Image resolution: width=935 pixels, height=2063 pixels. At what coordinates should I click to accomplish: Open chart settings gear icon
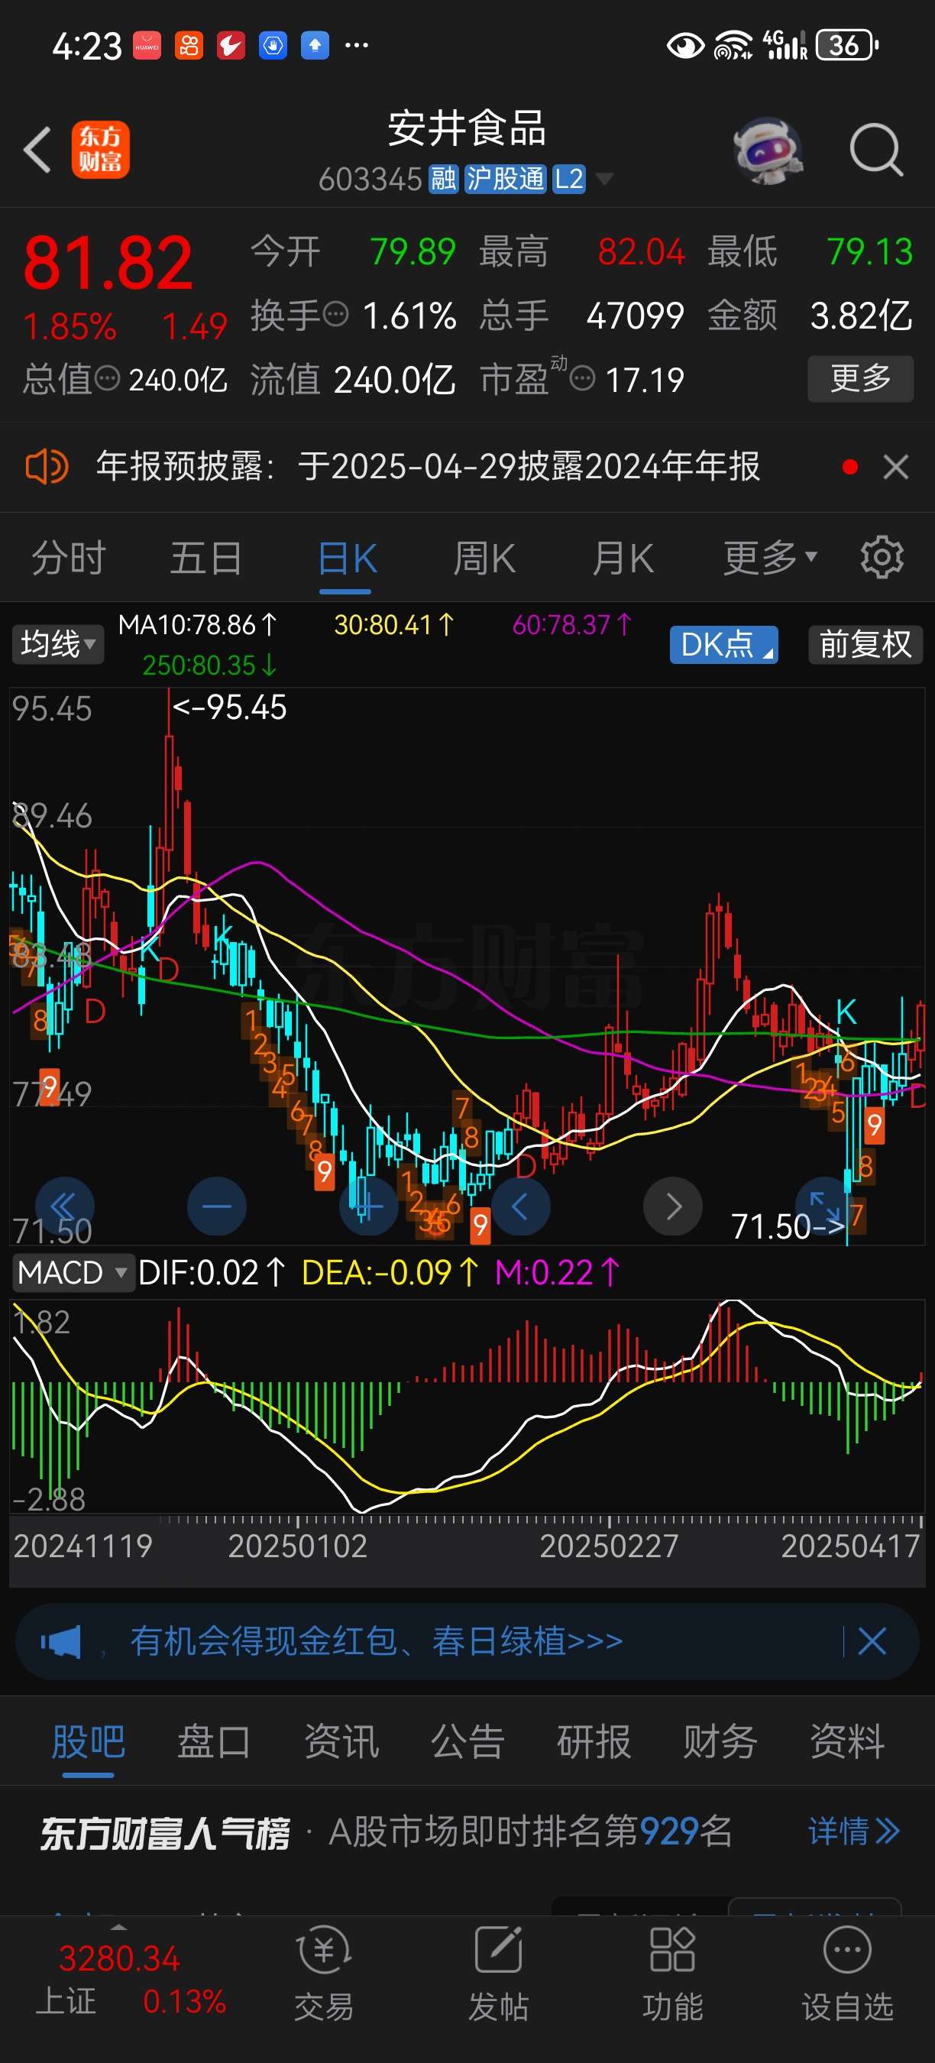tap(882, 558)
